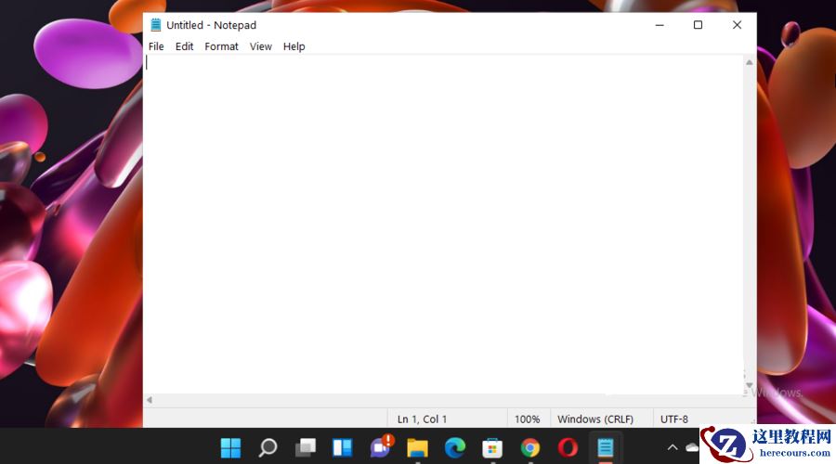Open Teams Chat icon with notification badge
This screenshot has width=836, height=464.
pos(382,446)
